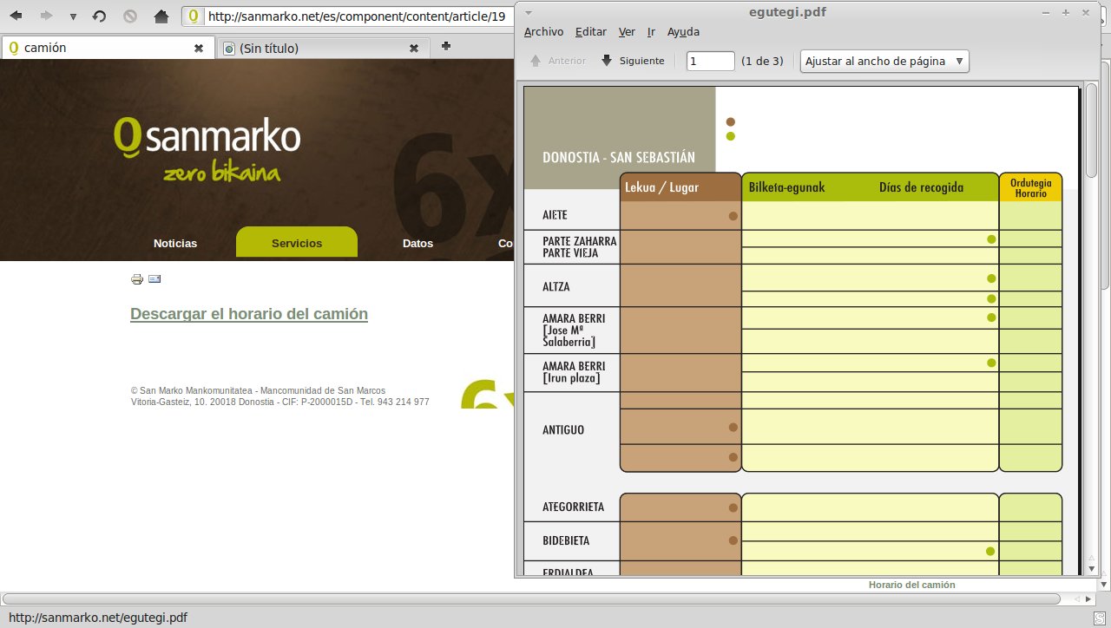Click the browser back arrow button
Viewport: 1111px width, 628px height.
[16, 16]
